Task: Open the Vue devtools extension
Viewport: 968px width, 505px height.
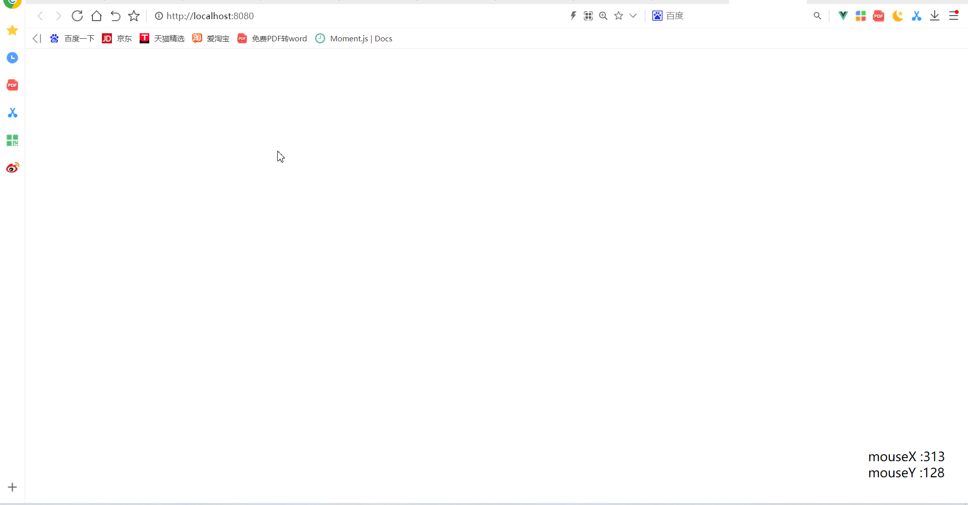Action: click(843, 16)
